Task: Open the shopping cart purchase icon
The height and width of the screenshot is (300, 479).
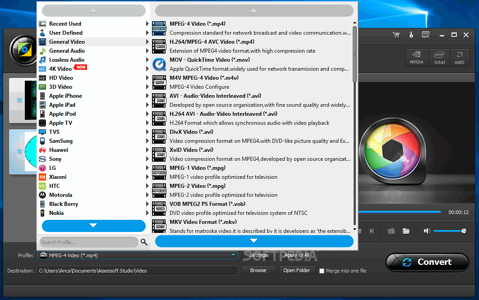Action: tap(396, 35)
